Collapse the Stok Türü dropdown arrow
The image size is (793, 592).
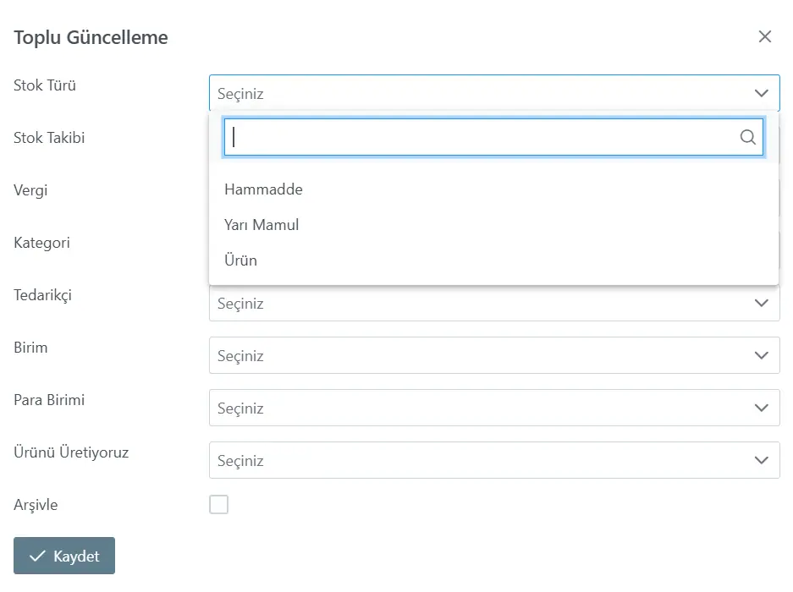[x=761, y=93]
